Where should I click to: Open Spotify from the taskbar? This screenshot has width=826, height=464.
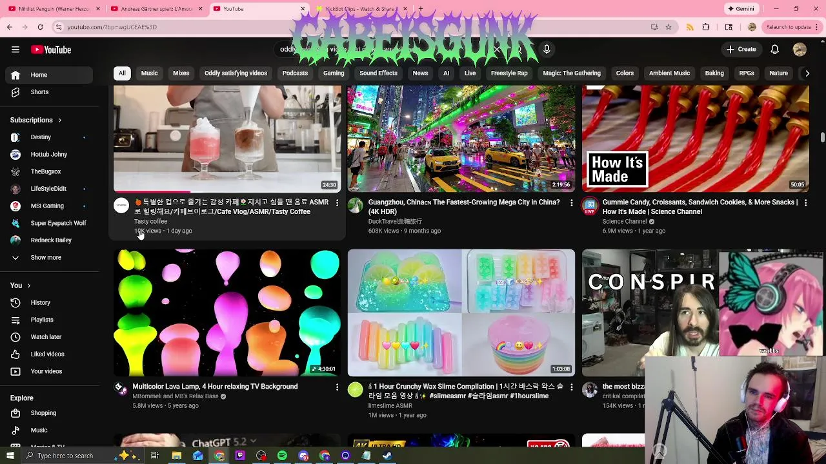(282, 456)
